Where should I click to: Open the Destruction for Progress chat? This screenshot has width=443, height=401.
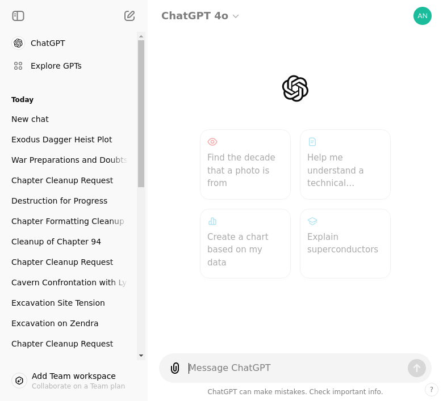click(59, 201)
